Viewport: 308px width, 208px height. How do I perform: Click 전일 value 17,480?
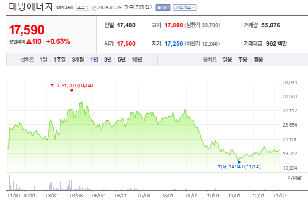point(126,25)
